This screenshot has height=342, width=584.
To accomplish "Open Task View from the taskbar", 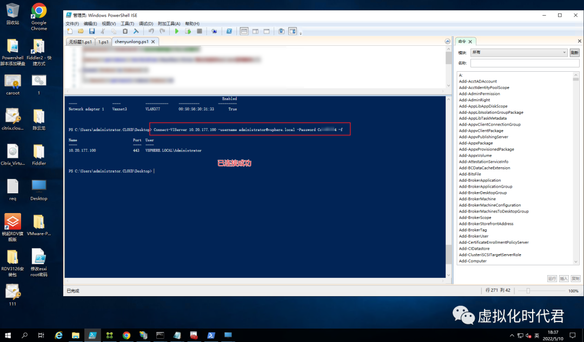I will click(x=41, y=336).
